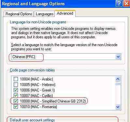
Task: Click the 10004 (MAC - Arabic) item text
Action: (36, 79)
